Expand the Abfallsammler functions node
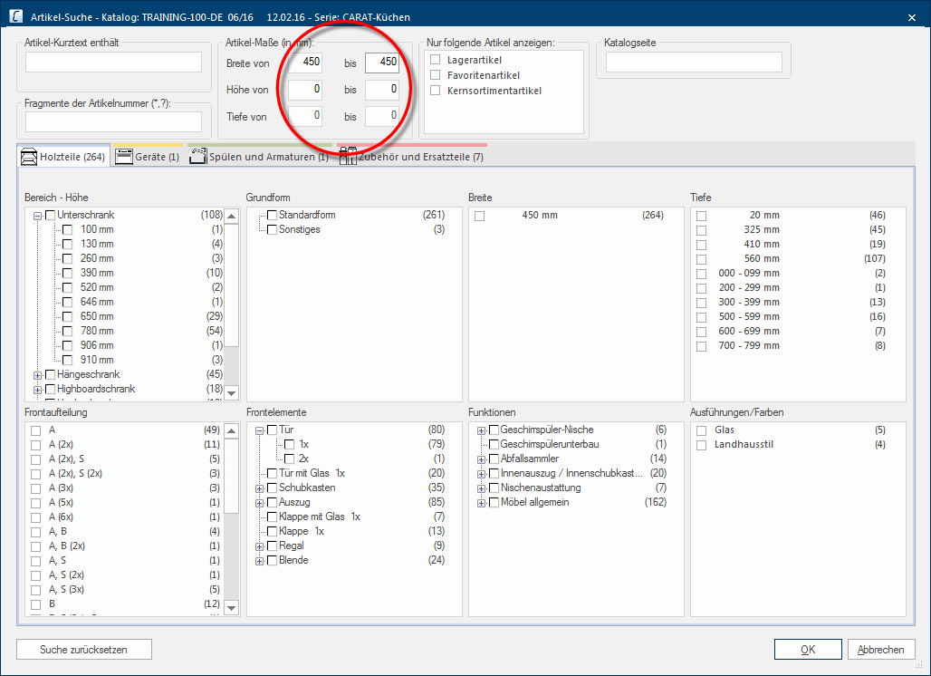This screenshot has width=931, height=676. click(482, 459)
